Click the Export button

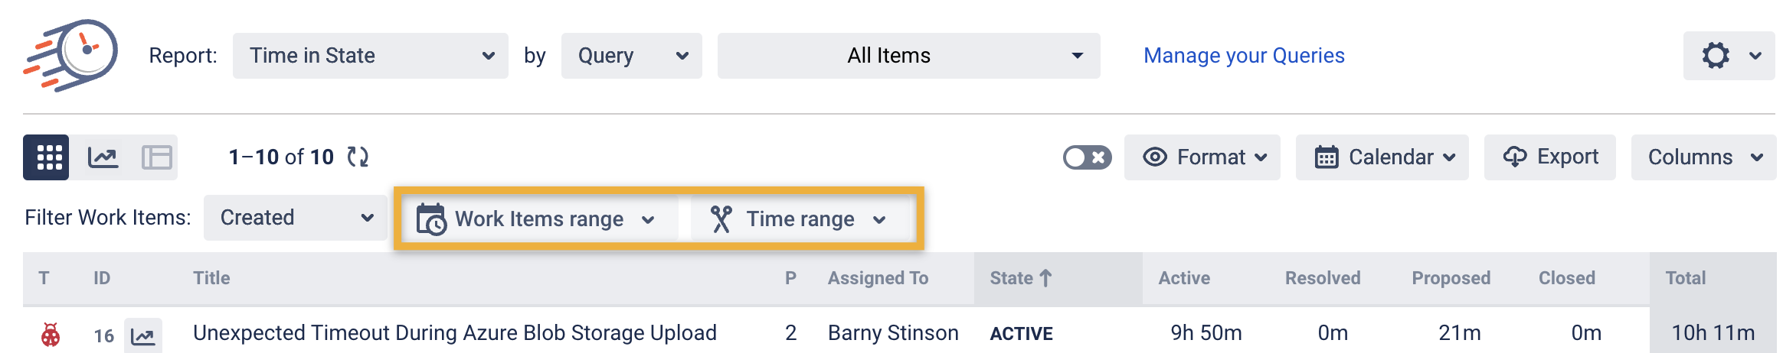(x=1549, y=157)
